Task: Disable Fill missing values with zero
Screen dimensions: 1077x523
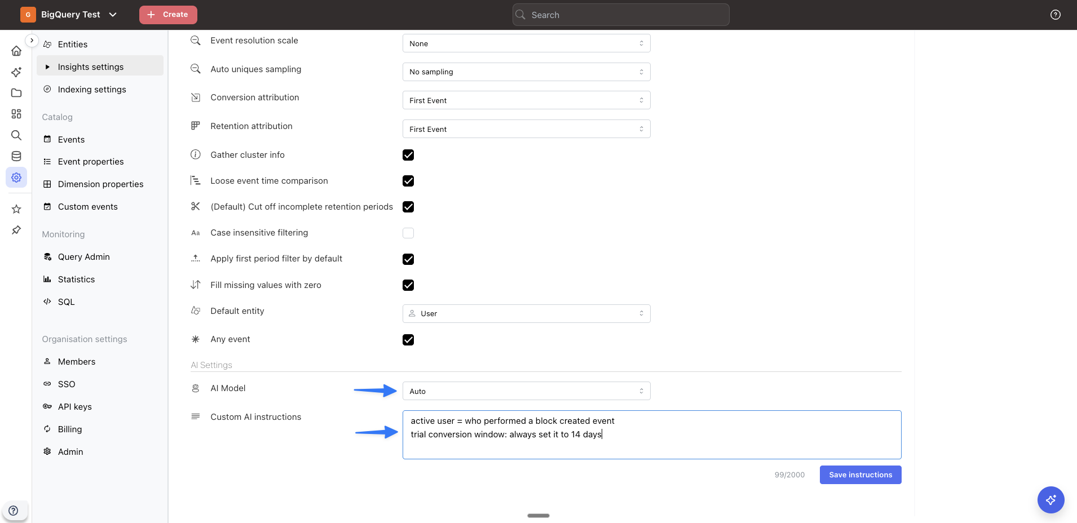Action: click(x=408, y=285)
